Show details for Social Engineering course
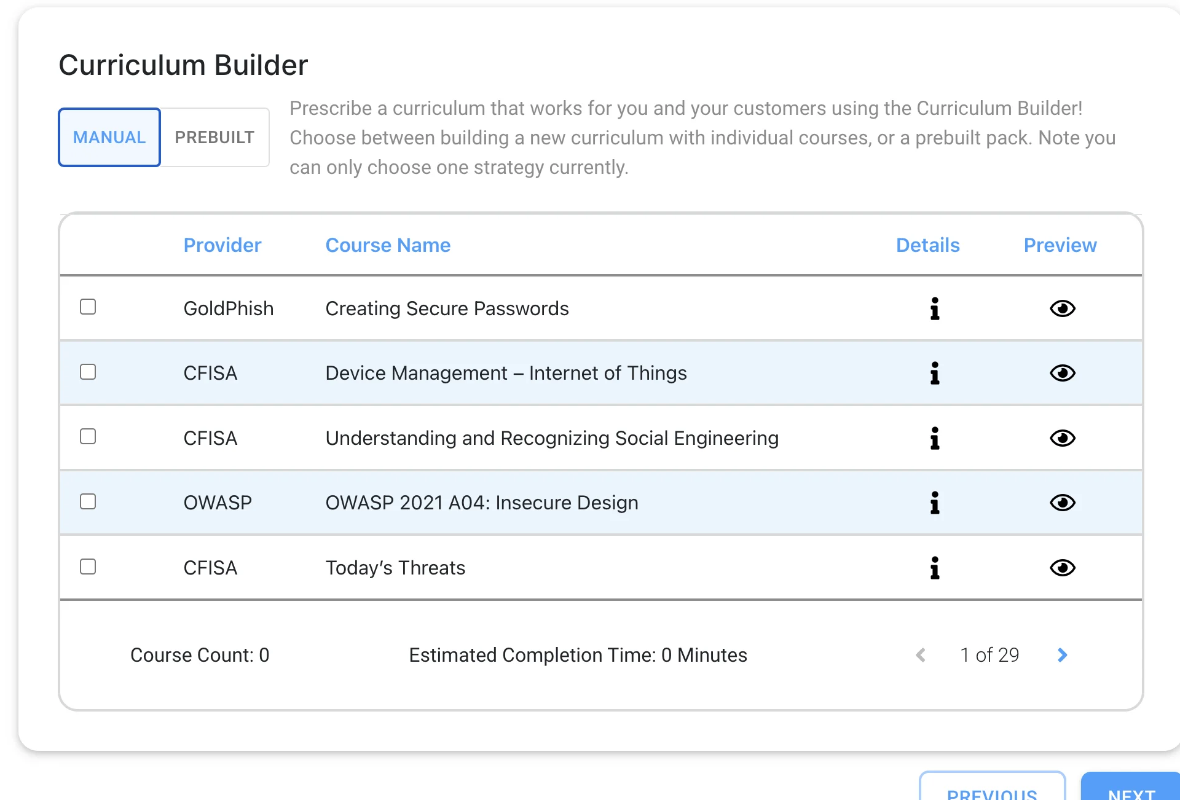This screenshot has height=800, width=1180. [x=934, y=438]
